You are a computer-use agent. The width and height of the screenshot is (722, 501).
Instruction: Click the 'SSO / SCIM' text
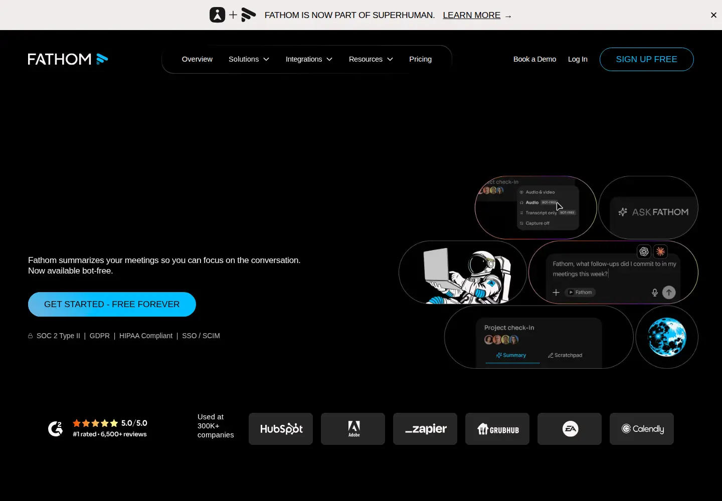(x=201, y=336)
